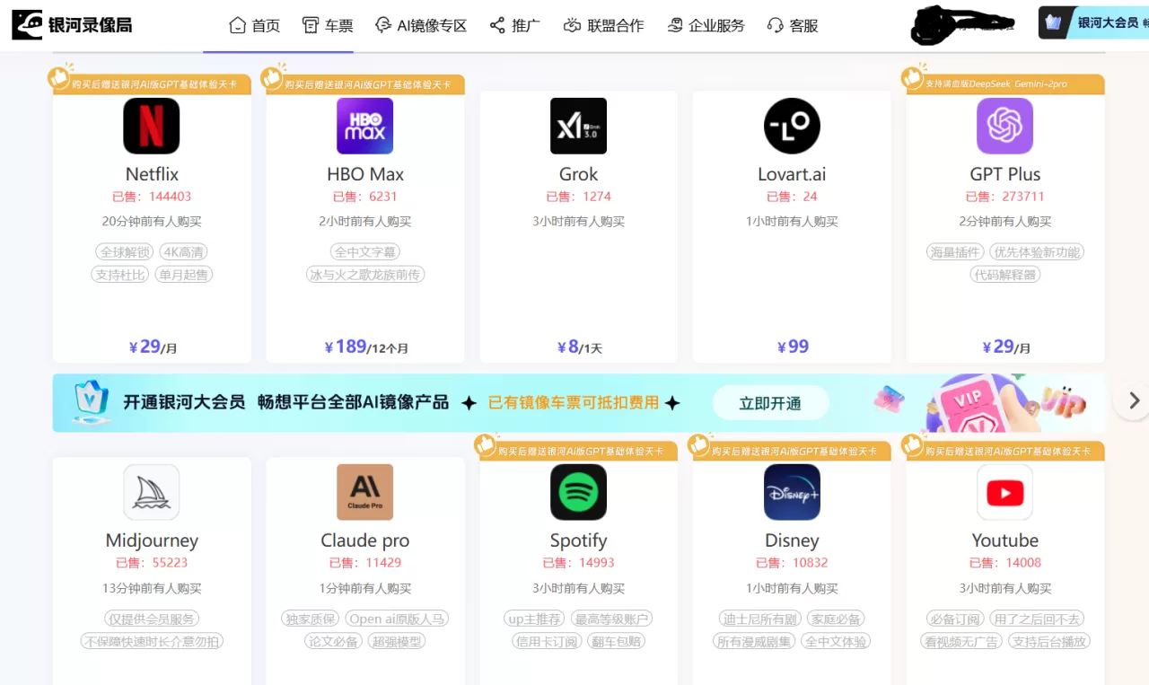Open the Netflix app icon
This screenshot has width=1149, height=685.
click(x=152, y=126)
